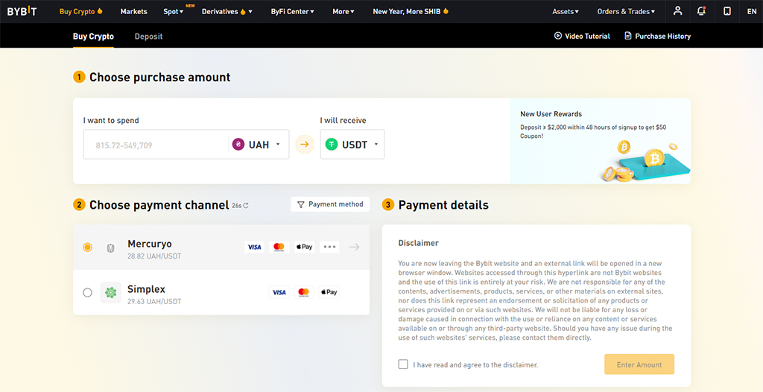Expand the Spot menu

click(173, 11)
